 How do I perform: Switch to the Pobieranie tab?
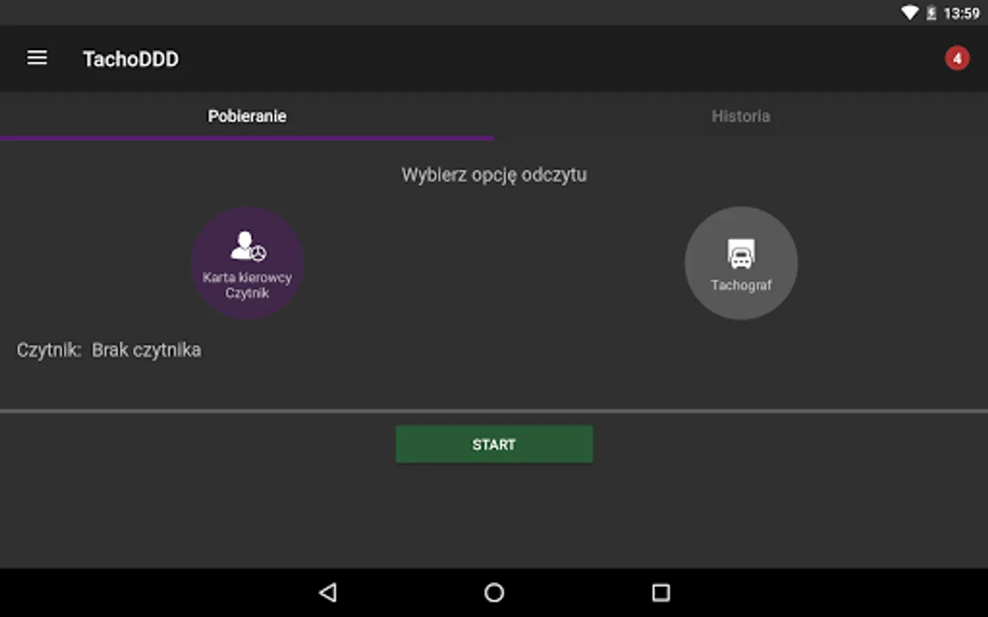click(x=247, y=116)
